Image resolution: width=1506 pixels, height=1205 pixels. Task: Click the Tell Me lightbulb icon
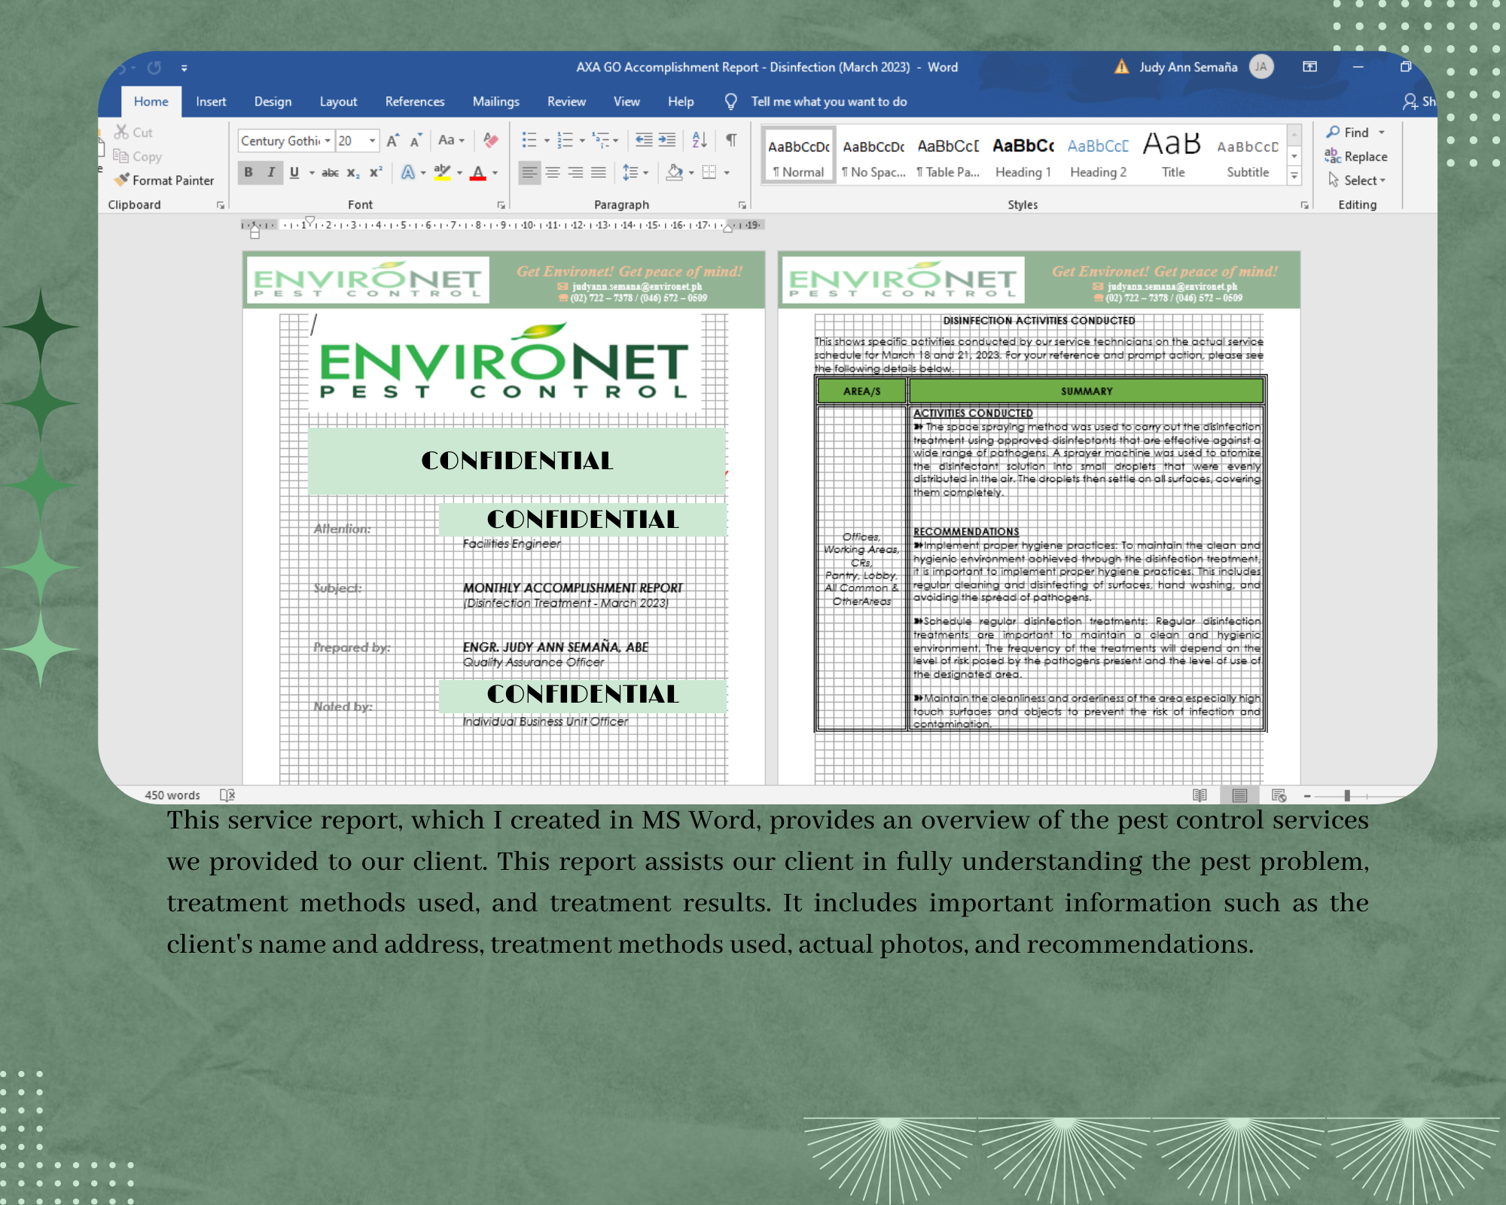(730, 102)
